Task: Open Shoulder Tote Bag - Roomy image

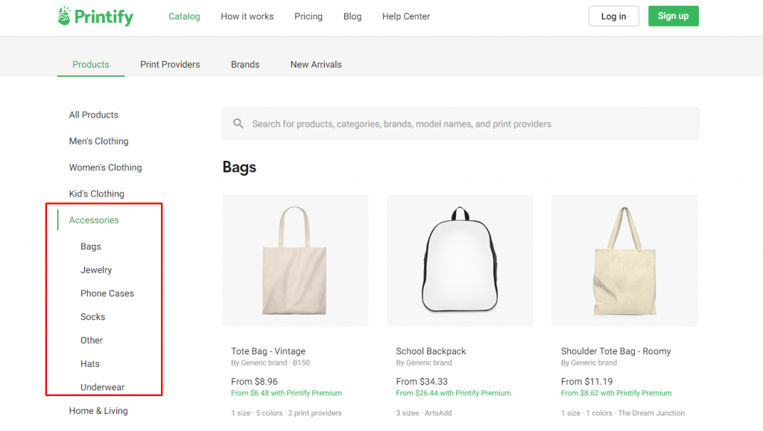Action: 625,261
